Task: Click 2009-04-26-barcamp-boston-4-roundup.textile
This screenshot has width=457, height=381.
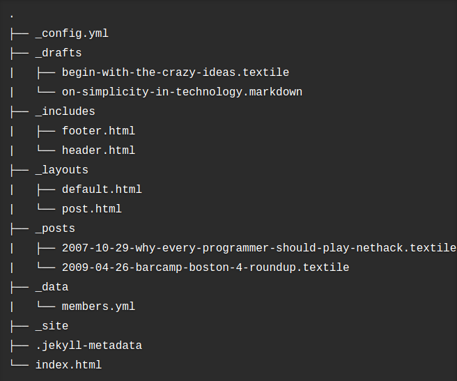Action: (206, 267)
